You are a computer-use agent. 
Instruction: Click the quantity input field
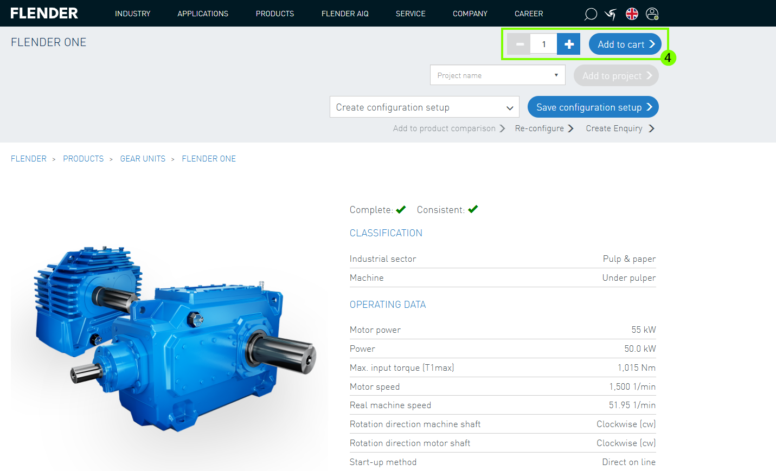[x=544, y=44]
